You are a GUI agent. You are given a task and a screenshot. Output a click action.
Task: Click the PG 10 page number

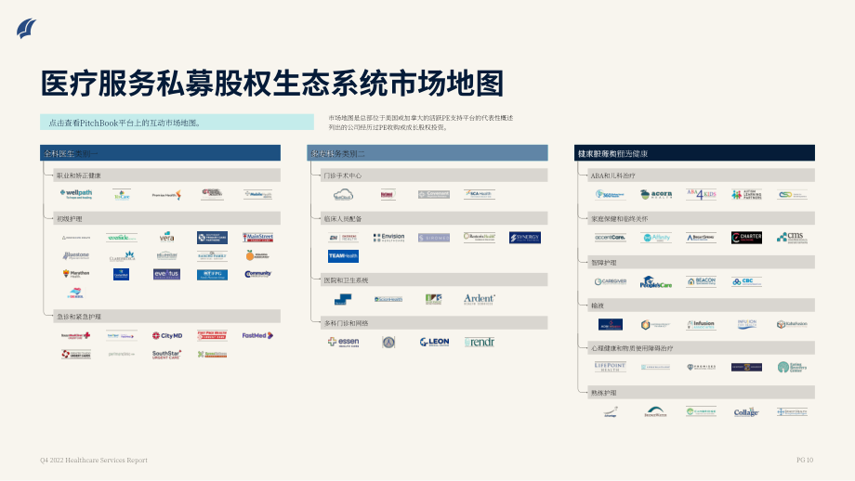805,461
